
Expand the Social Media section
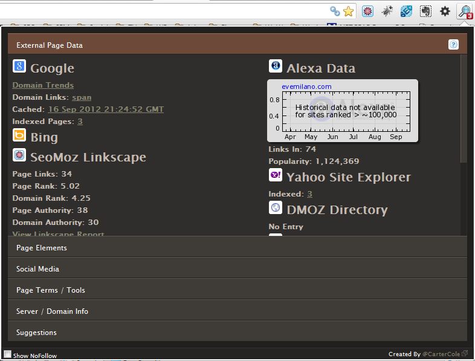tap(237, 268)
